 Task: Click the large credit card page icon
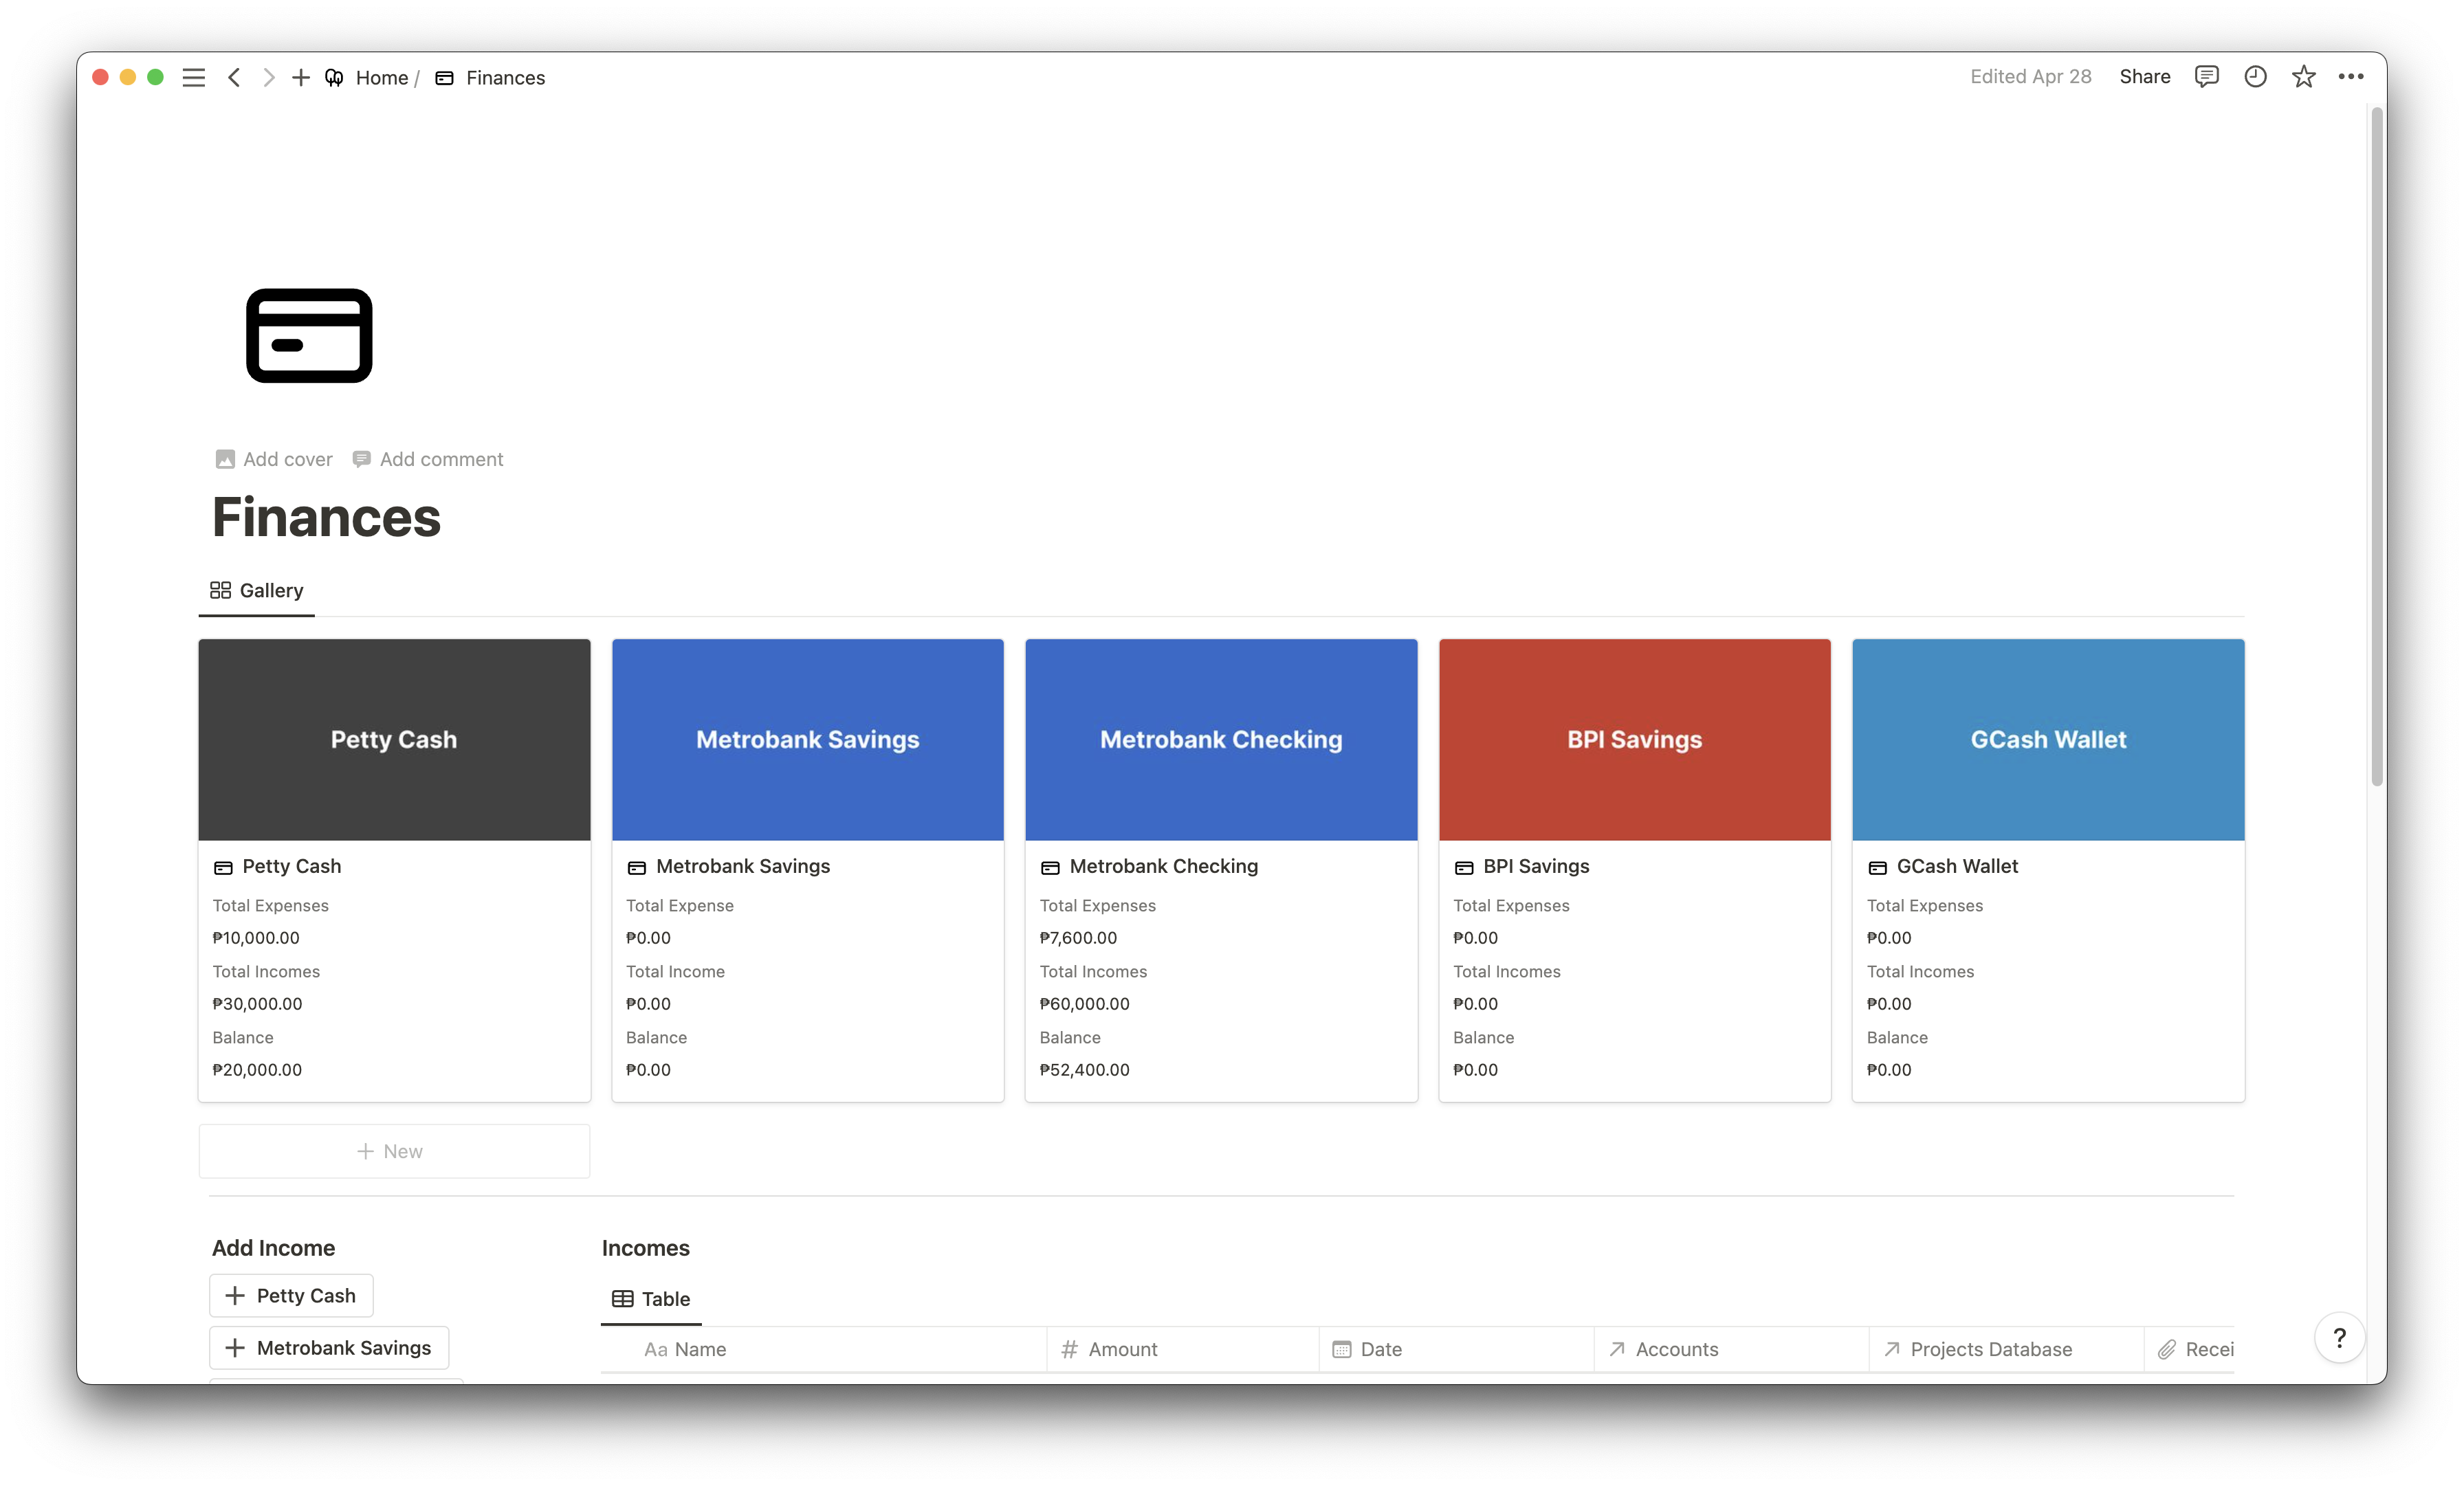pos(309,335)
